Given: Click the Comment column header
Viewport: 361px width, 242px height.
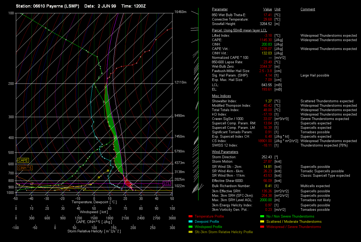Looking at the screenshot, I should 308,9.
